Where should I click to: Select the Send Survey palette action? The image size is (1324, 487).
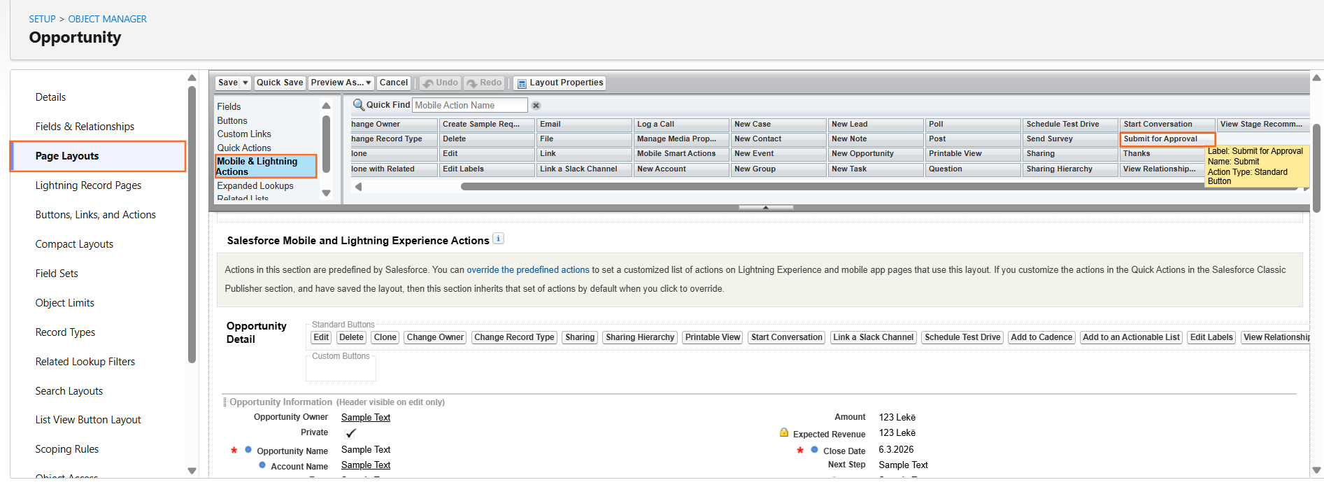click(x=1070, y=139)
